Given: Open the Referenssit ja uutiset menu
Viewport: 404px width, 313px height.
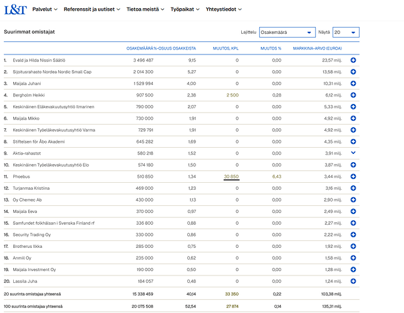Looking at the screenshot, I should (x=92, y=9).
